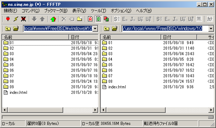This screenshot has height=128, width=216.
Task: Open the local path dropdown arrow
Action: [95, 29]
